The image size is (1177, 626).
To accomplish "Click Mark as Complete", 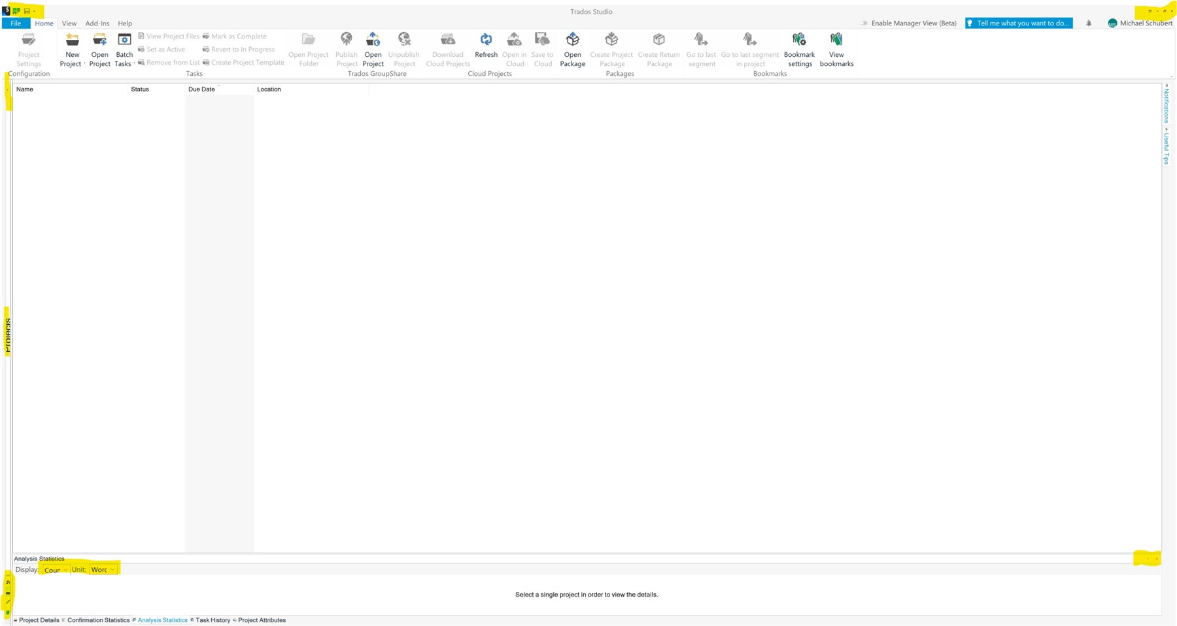I will click(235, 37).
